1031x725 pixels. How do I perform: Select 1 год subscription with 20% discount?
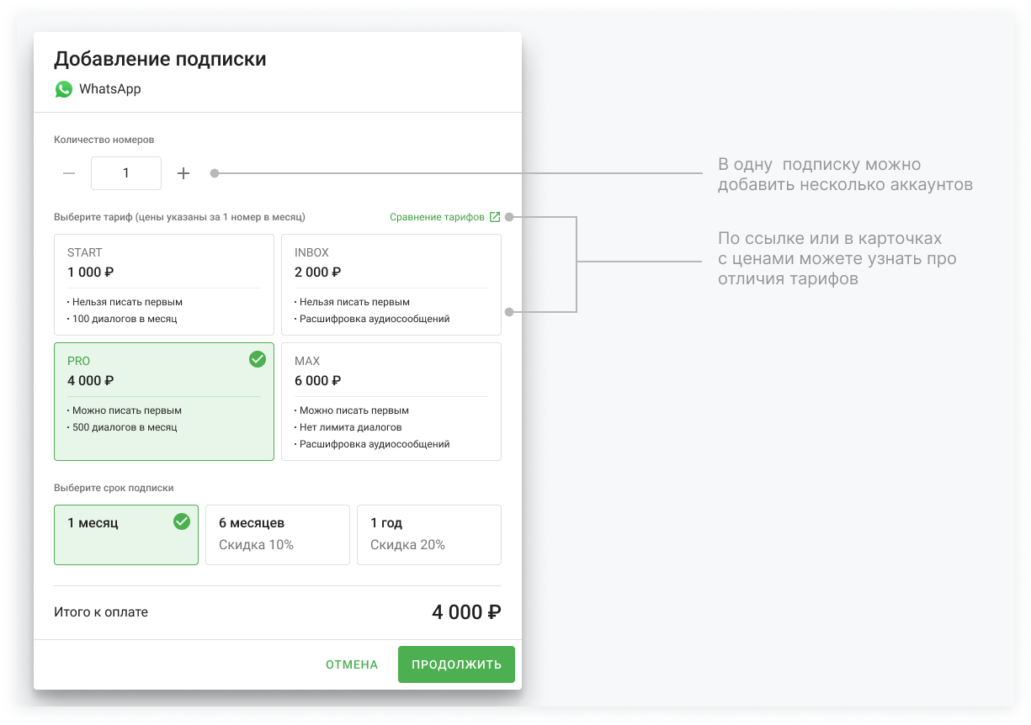[428, 534]
